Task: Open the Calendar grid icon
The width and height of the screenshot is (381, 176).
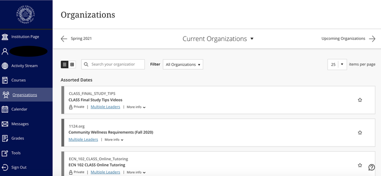Action: point(5,109)
